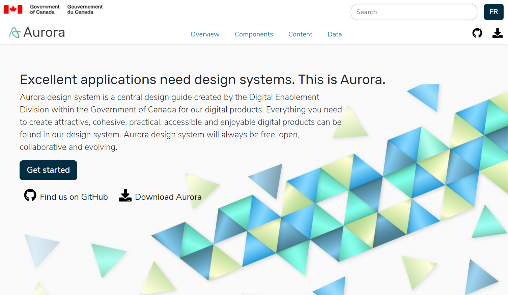Open the Data menu item
This screenshot has width=508, height=295.
pyautogui.click(x=335, y=34)
